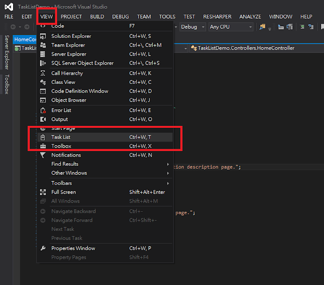Screen dimensions: 324x285
Task: Click the Server Explorer icon in menu
Action: point(43,54)
